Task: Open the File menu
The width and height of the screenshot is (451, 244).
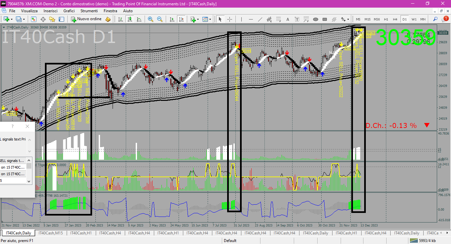Action: (12, 11)
